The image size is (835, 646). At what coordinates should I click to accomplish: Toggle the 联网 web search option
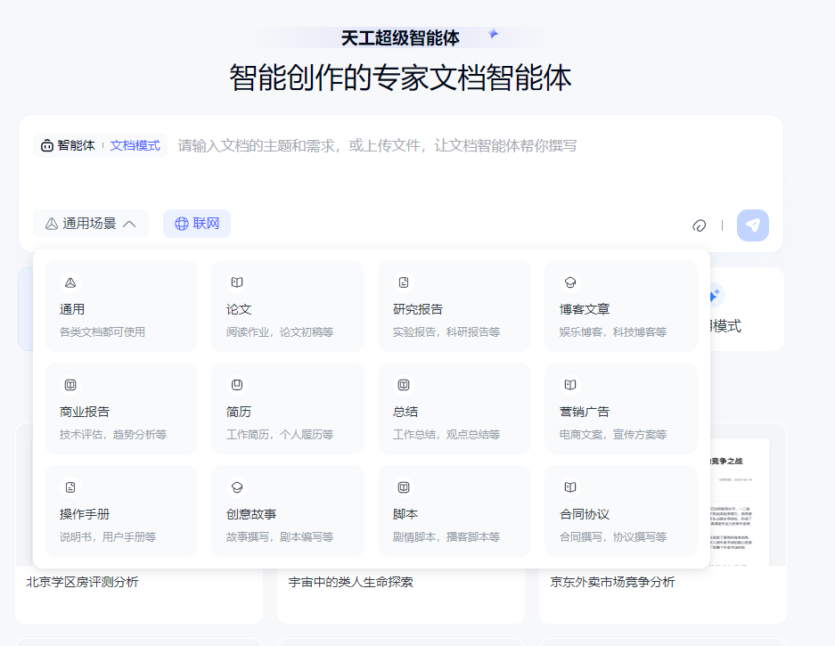click(x=196, y=224)
